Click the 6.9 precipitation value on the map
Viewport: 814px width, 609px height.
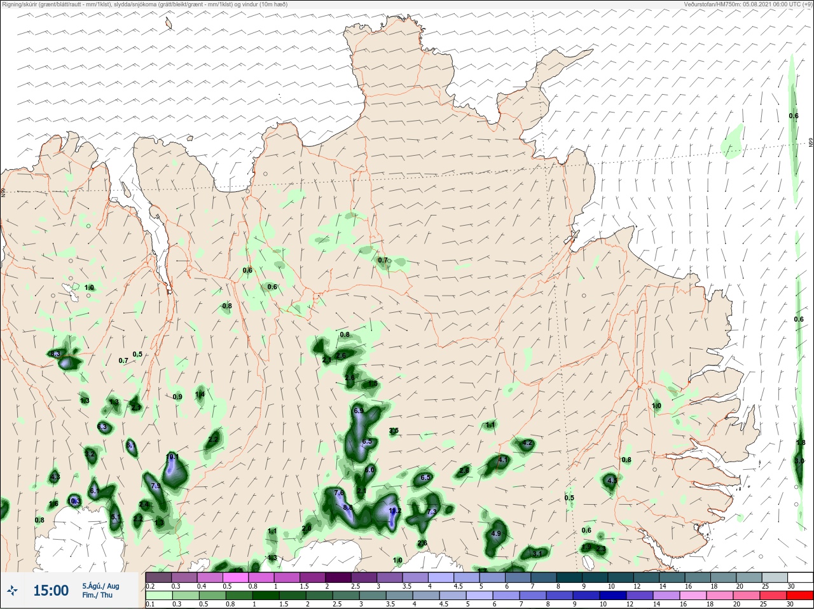(x=359, y=411)
